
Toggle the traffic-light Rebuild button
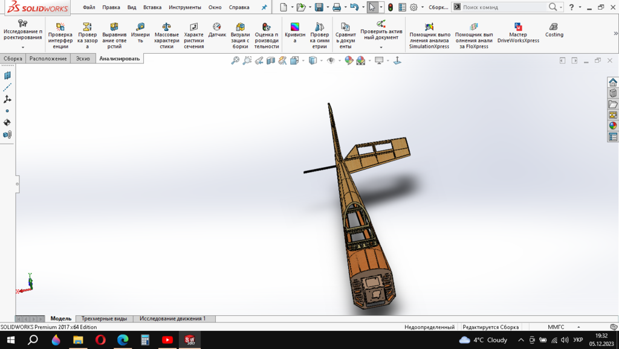tap(391, 7)
